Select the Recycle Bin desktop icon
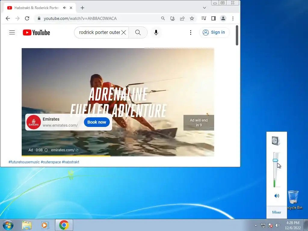 [x=294, y=200]
